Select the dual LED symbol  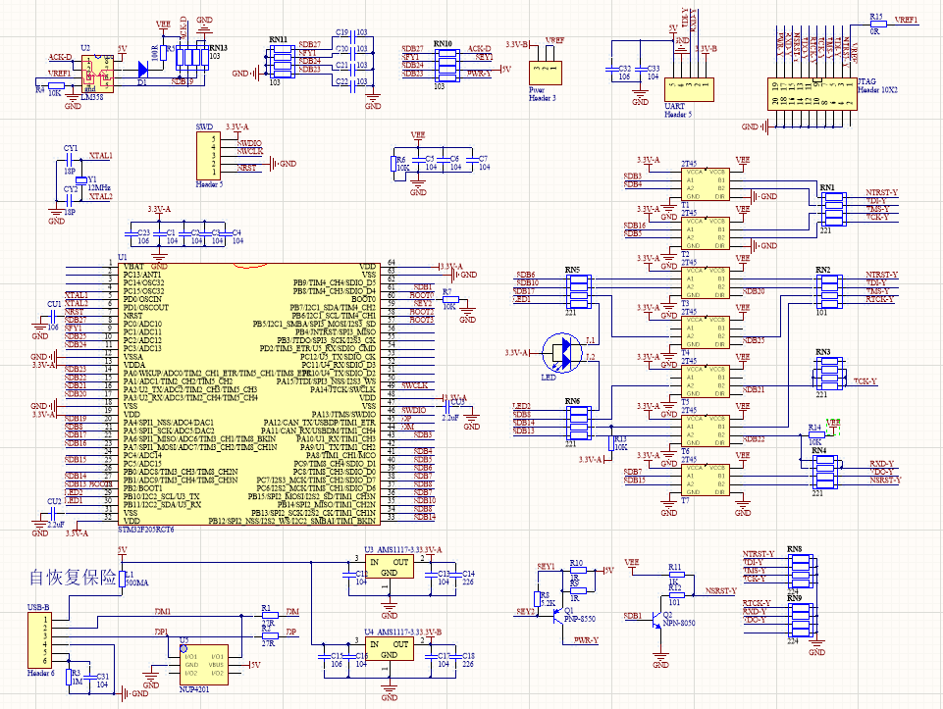pos(562,353)
